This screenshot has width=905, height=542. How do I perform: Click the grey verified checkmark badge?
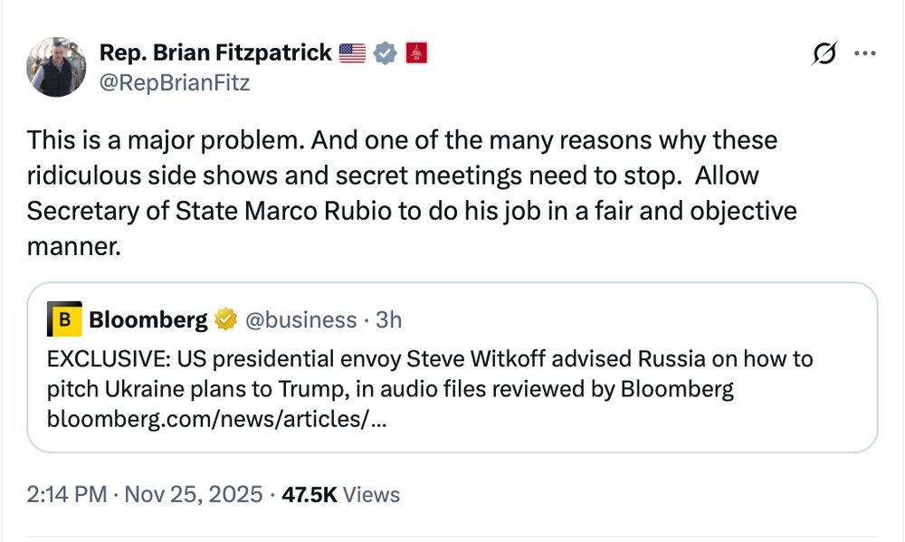click(386, 53)
